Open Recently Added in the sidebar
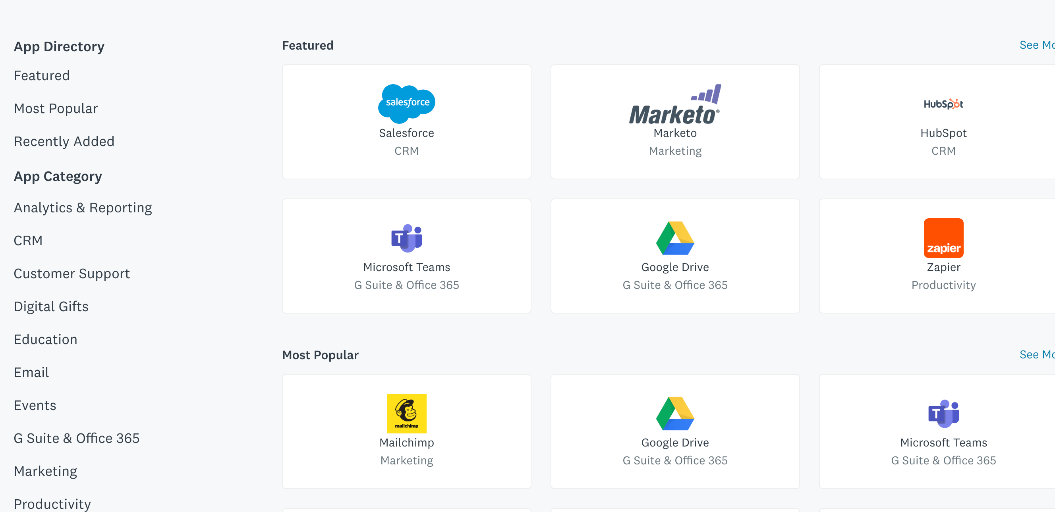Viewport: 1055px width, 512px height. point(64,142)
